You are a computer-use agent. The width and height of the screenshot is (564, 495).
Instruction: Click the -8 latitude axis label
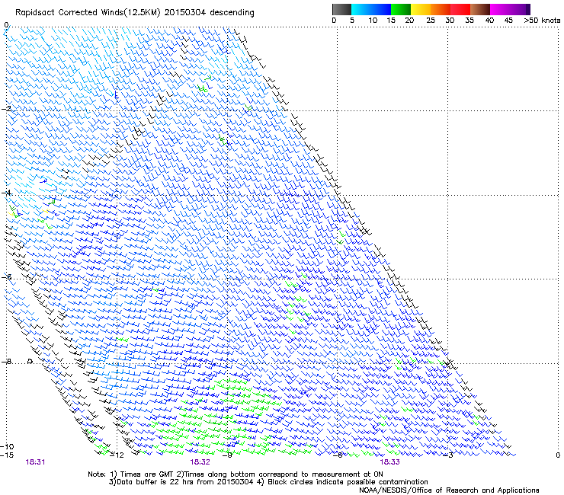click(x=6, y=361)
